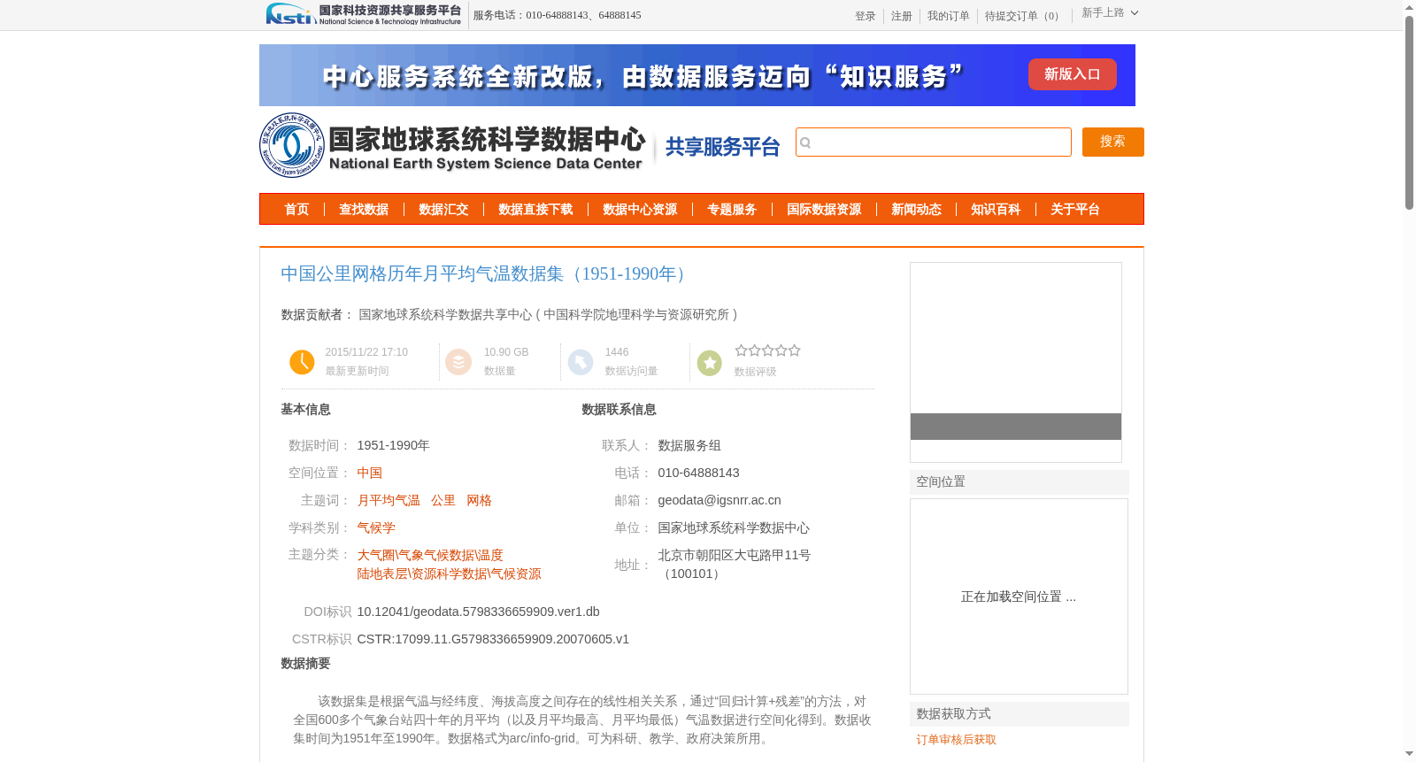Open 我的订单 link
The image size is (1416, 762).
point(949,16)
